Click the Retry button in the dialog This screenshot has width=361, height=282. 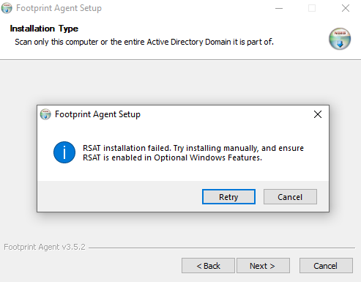point(228,196)
